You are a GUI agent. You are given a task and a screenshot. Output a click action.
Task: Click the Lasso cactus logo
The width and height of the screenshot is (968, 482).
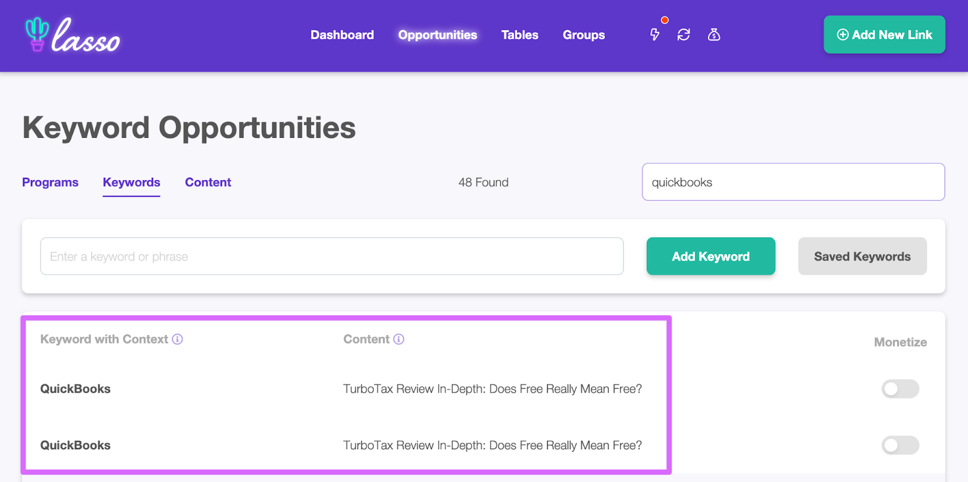[x=73, y=34]
